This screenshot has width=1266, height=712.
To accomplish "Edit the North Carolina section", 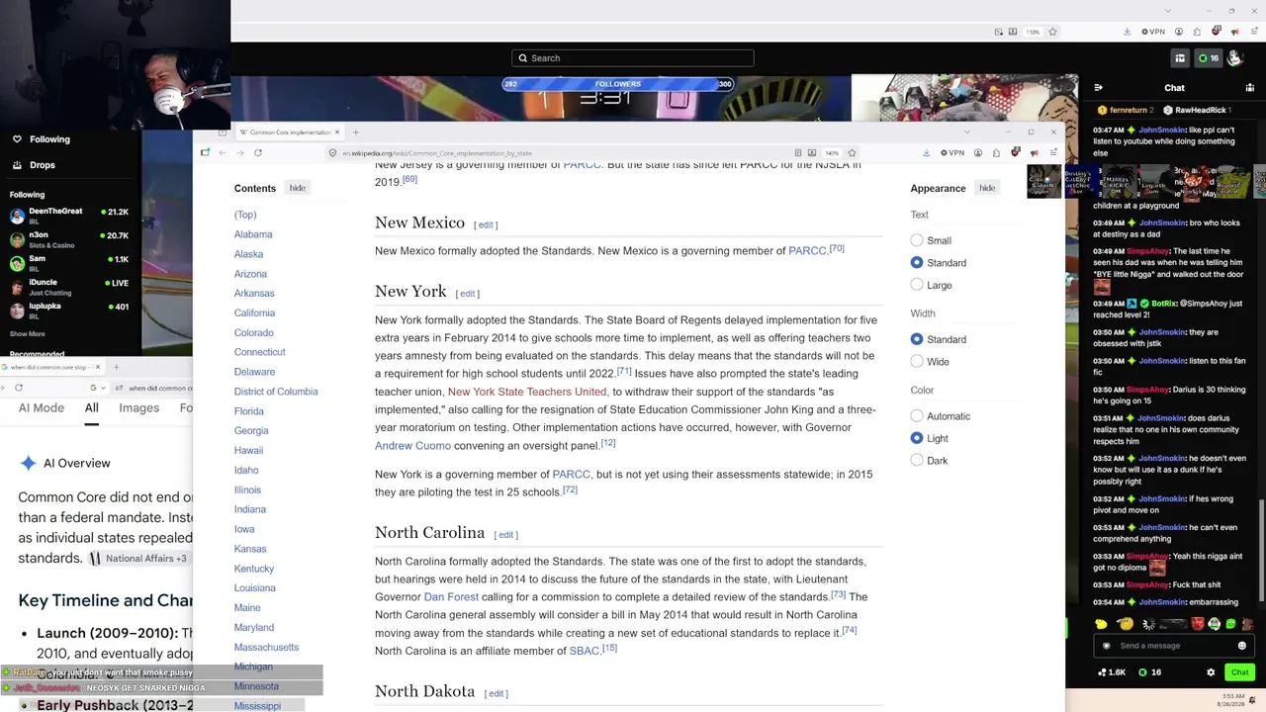I will (x=506, y=535).
